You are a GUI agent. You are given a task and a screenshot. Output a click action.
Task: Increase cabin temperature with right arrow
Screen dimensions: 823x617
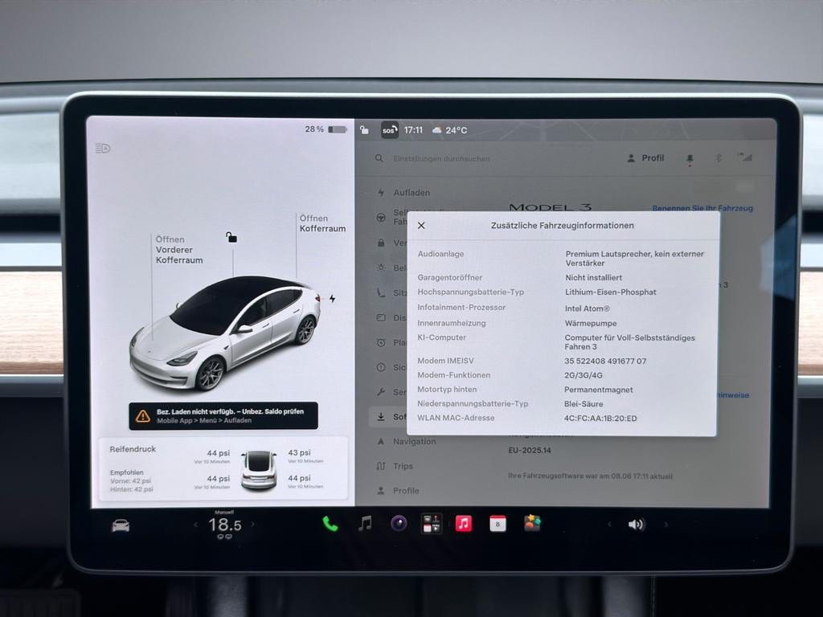tap(253, 524)
